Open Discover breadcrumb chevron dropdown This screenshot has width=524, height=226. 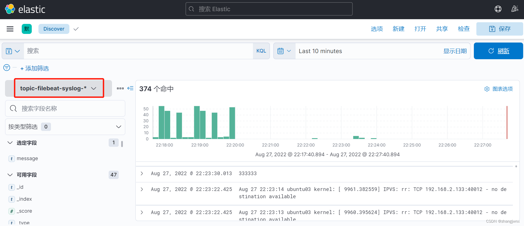[x=76, y=29]
